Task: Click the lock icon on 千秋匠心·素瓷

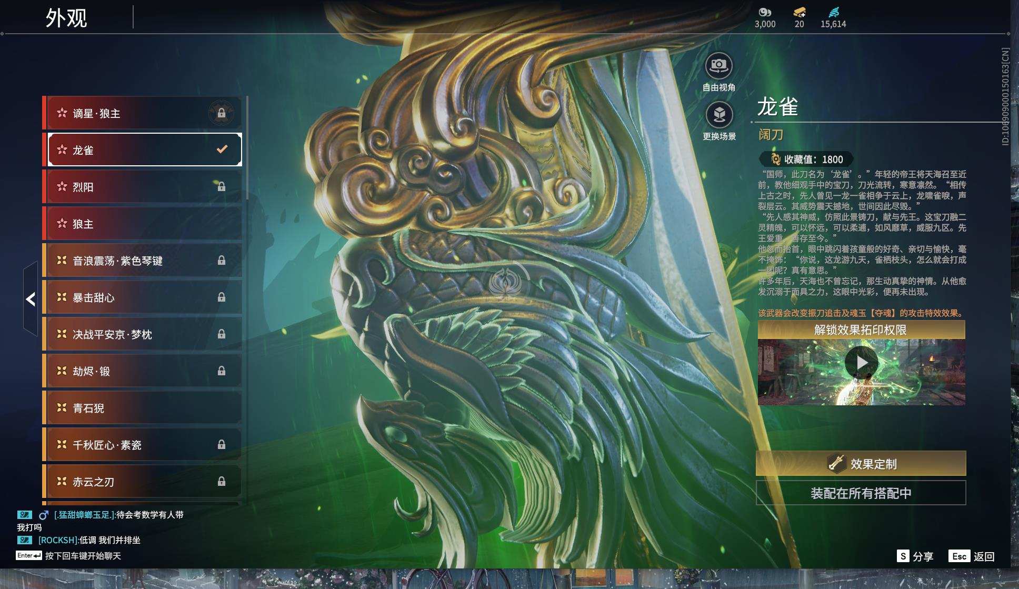Action: coord(222,445)
